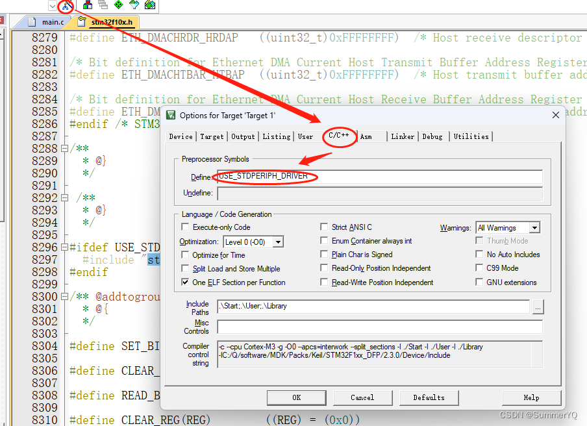Enable GNU extensions checkbox
The image size is (587, 426).
[479, 282]
